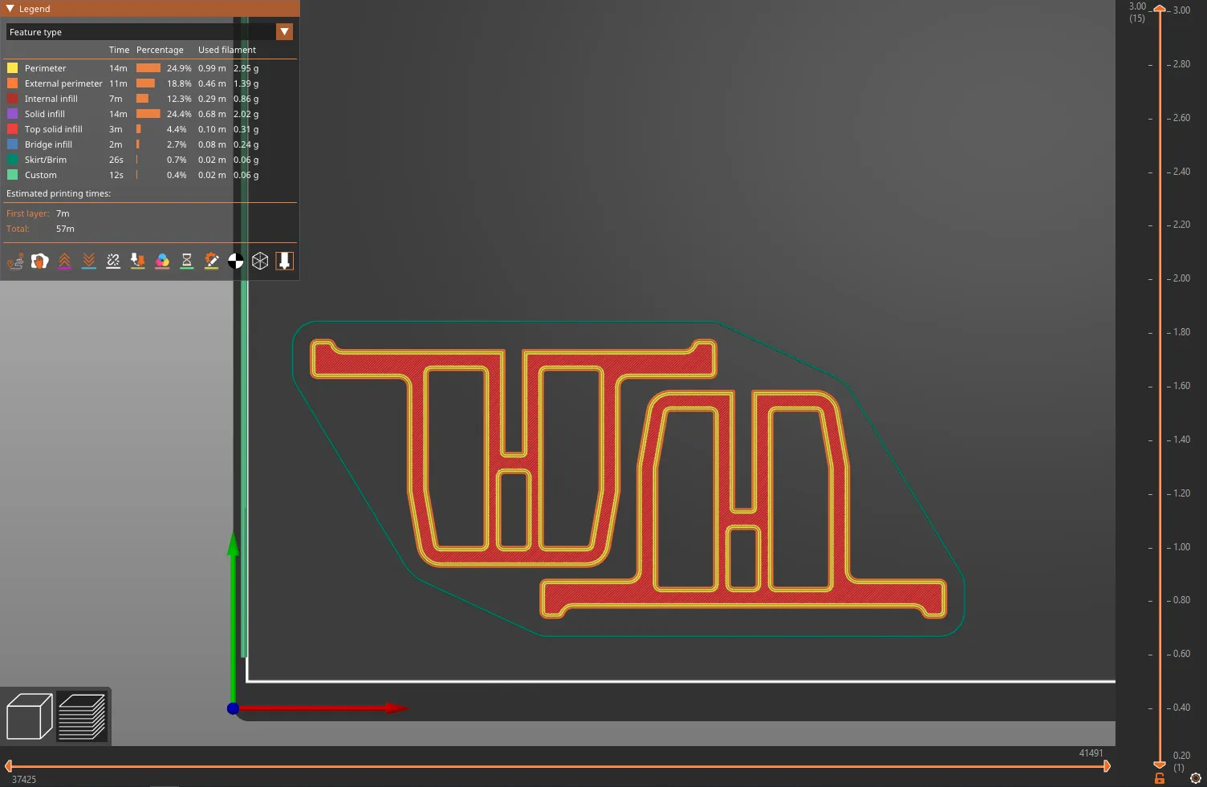
Task: Toggle Internal infill feature row
Action: [149, 99]
